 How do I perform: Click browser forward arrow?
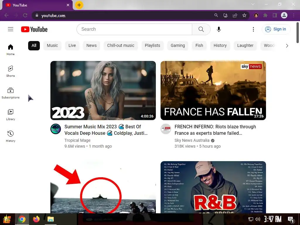click(16, 15)
